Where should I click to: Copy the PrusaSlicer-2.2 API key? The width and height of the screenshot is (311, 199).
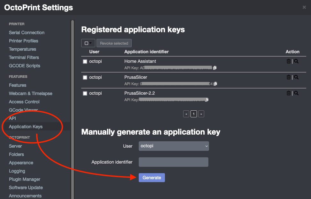pyautogui.click(x=207, y=100)
